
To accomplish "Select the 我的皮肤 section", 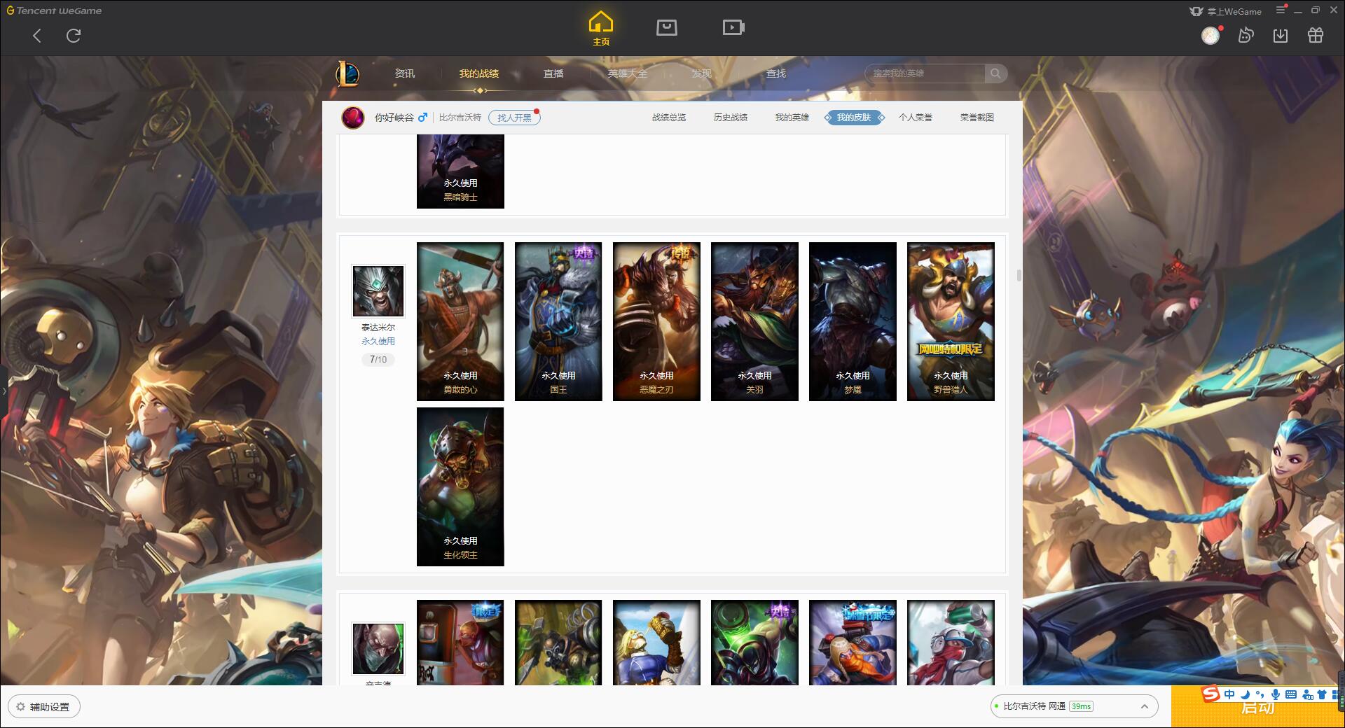I will coord(854,118).
